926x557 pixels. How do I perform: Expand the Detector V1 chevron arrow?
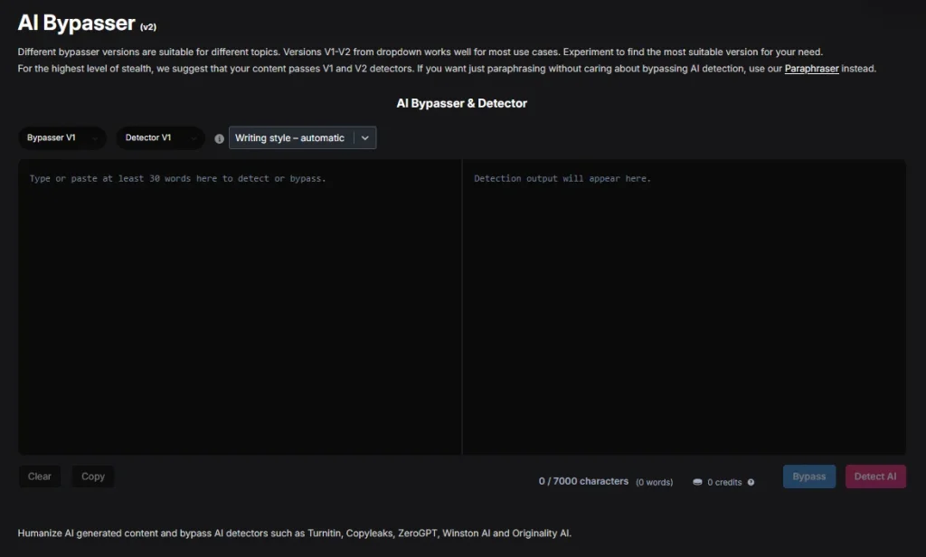pyautogui.click(x=192, y=138)
